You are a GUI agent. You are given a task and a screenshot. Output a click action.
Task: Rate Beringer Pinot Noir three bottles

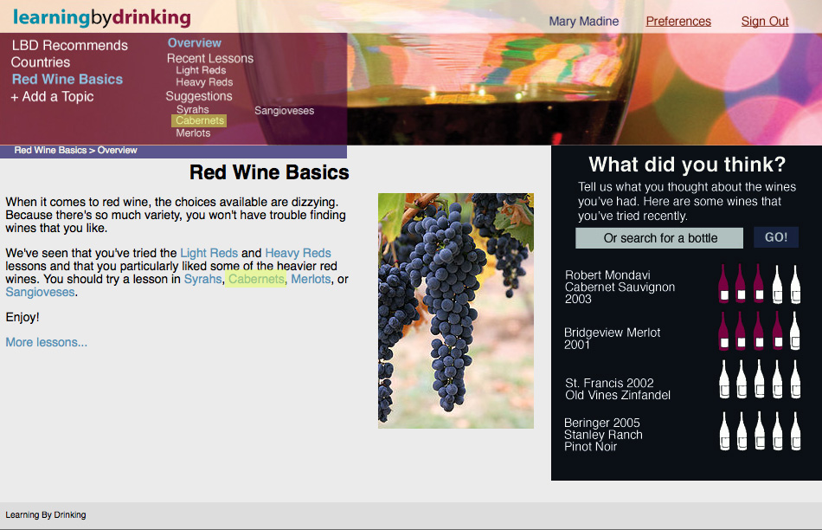point(759,431)
